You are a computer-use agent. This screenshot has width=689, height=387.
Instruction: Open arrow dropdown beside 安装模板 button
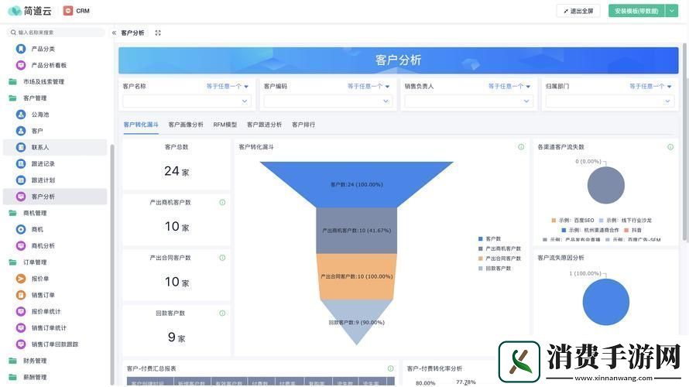tap(672, 11)
